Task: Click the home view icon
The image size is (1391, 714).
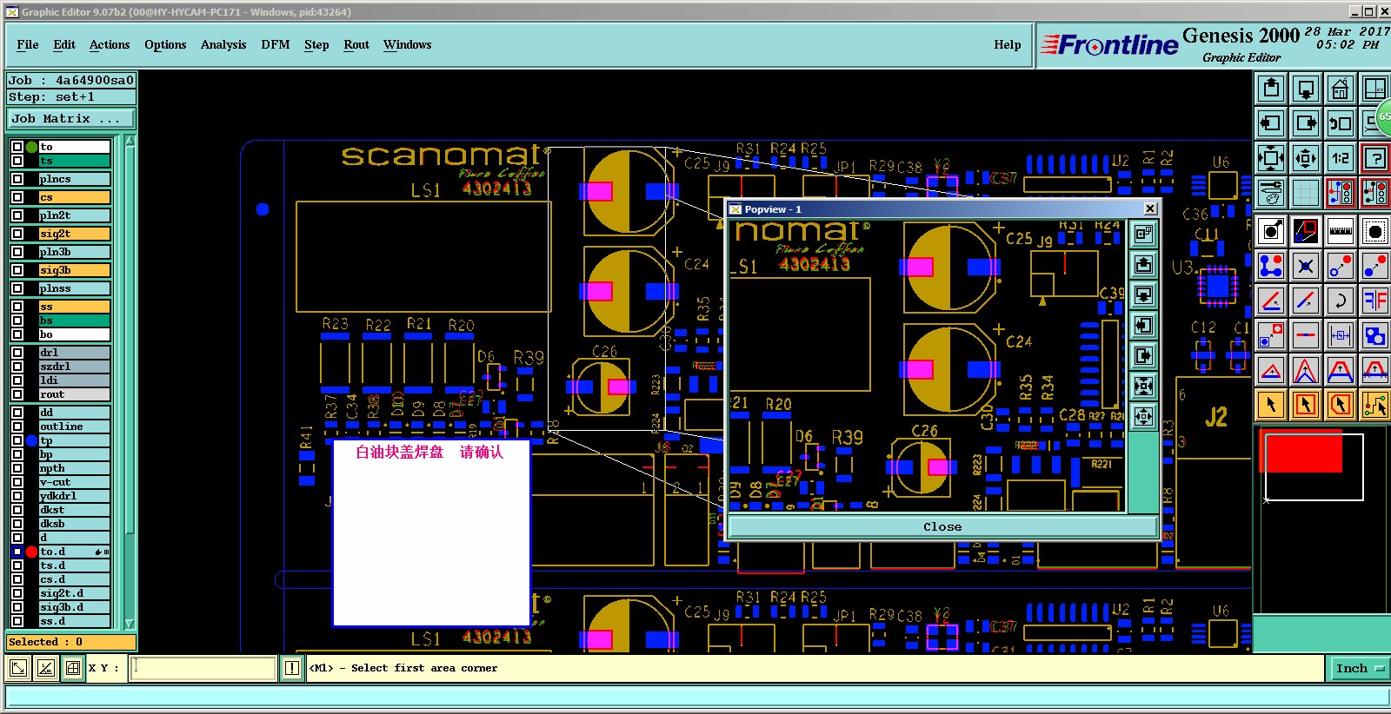Action: [x=1341, y=88]
